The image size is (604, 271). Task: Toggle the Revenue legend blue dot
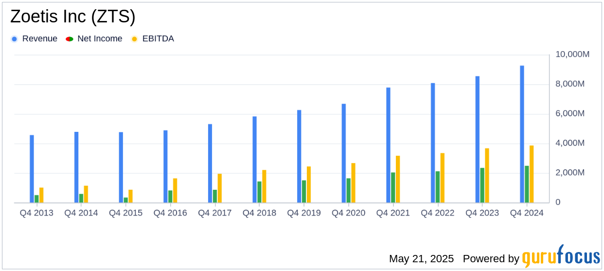pyautogui.click(x=14, y=39)
